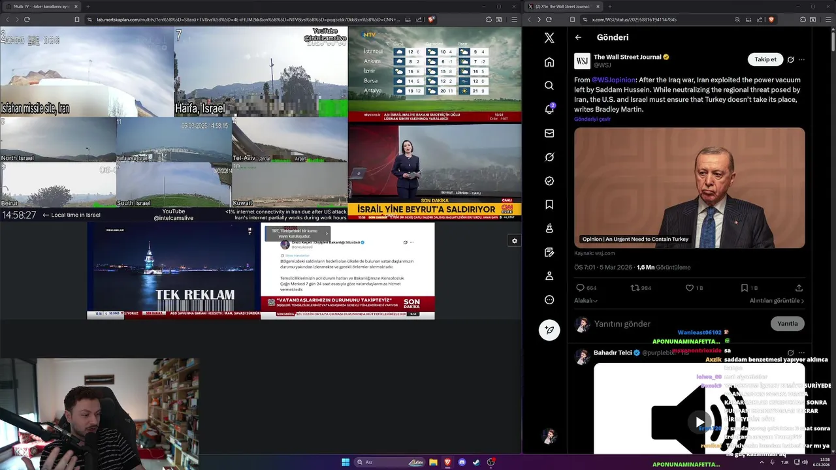Open The Wall Street Journal profile name
Viewport: 836px width, 470px height.
tap(628, 57)
